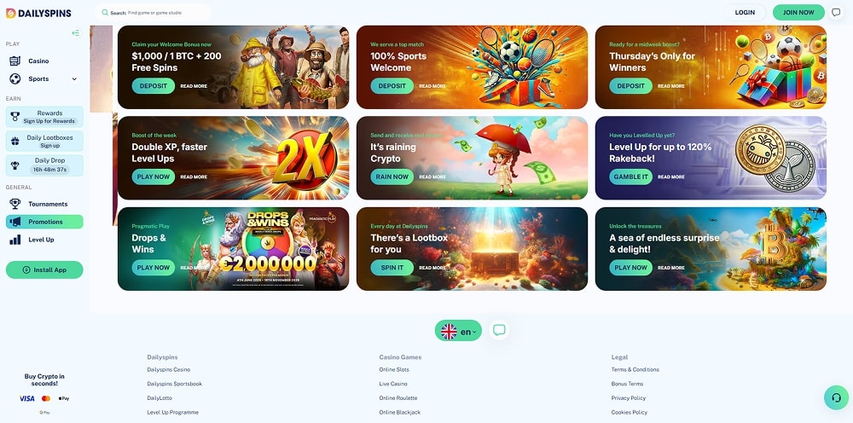Click the Daily Lootboxes gift icon
Viewport: 853px width, 423px height.
(x=15, y=142)
